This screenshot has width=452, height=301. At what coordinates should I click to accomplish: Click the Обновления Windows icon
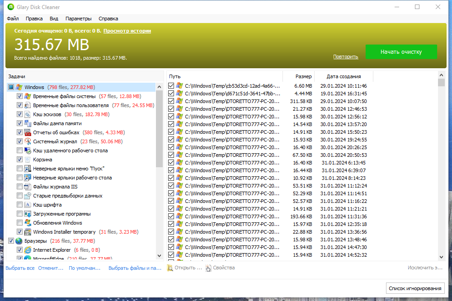28,223
